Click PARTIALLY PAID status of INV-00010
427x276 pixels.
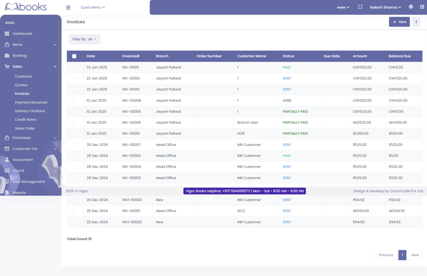click(296, 134)
